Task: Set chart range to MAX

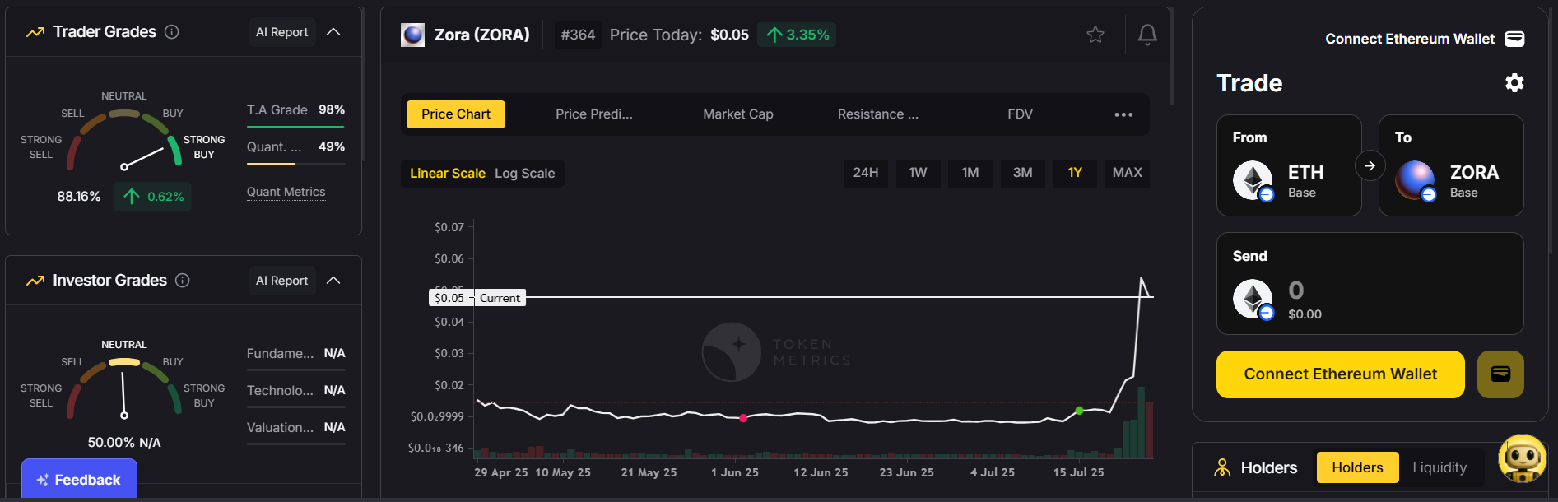Action: pyautogui.click(x=1127, y=173)
